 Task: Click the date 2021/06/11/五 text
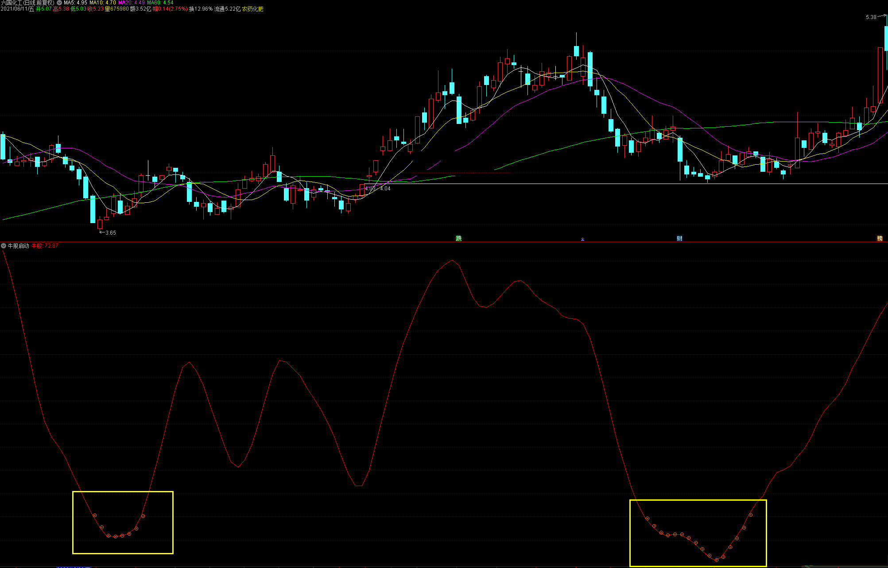point(17,9)
